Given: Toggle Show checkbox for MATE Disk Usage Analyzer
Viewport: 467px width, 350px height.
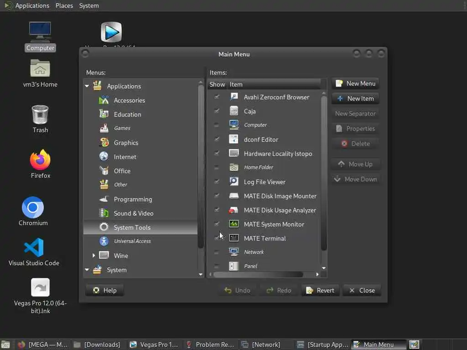Looking at the screenshot, I should (x=217, y=210).
